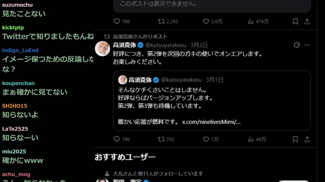Open x.com/ninelivesMimi link in quoted post
Screen dimensions: 325x182
click(211, 122)
